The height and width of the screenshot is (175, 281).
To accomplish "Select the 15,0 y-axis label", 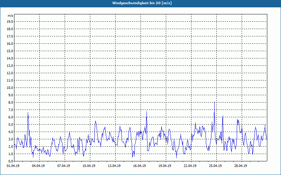I will [x=10, y=51].
